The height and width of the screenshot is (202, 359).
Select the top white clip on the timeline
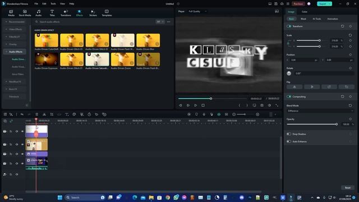(36, 131)
